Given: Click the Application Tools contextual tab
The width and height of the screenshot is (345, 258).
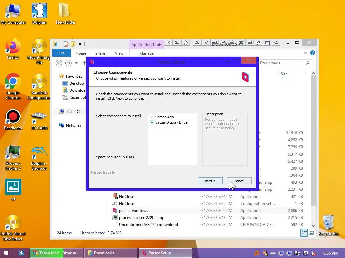Looking at the screenshot, I should click(147, 45).
